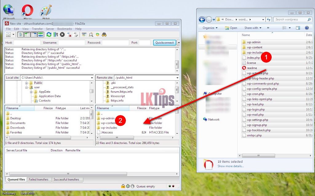Cancel the current operation in FileZilla

pyautogui.click(x=62, y=35)
